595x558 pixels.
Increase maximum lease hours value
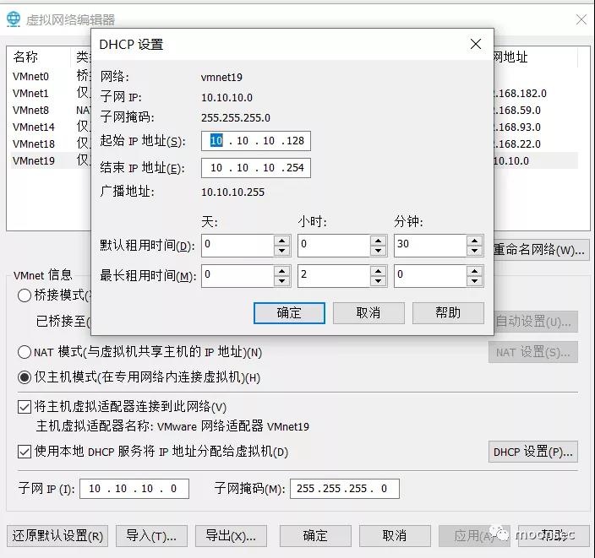(379, 271)
